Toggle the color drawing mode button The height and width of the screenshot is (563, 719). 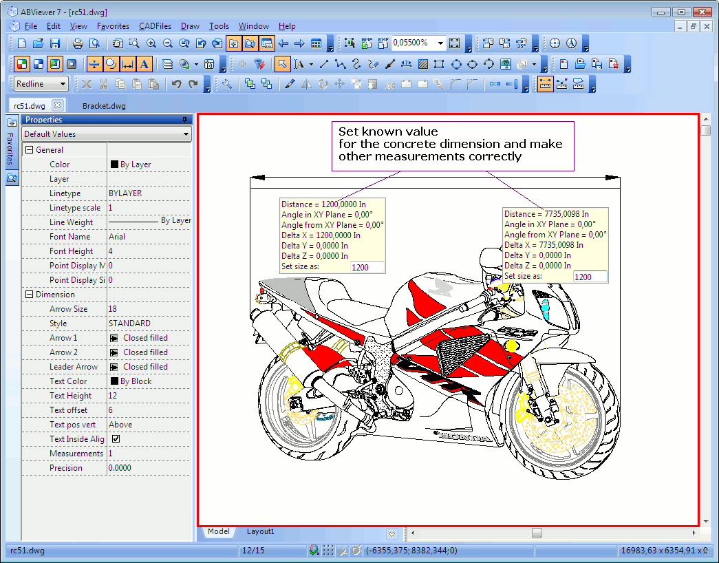pyautogui.click(x=21, y=64)
